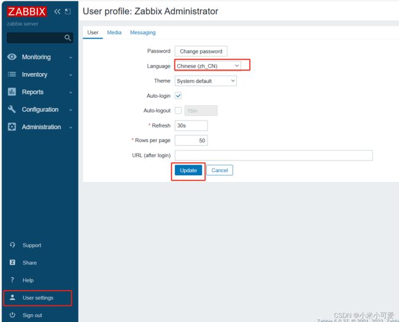Screen dimensions: 399x322
Task: Click the Cancel button
Action: click(x=220, y=170)
